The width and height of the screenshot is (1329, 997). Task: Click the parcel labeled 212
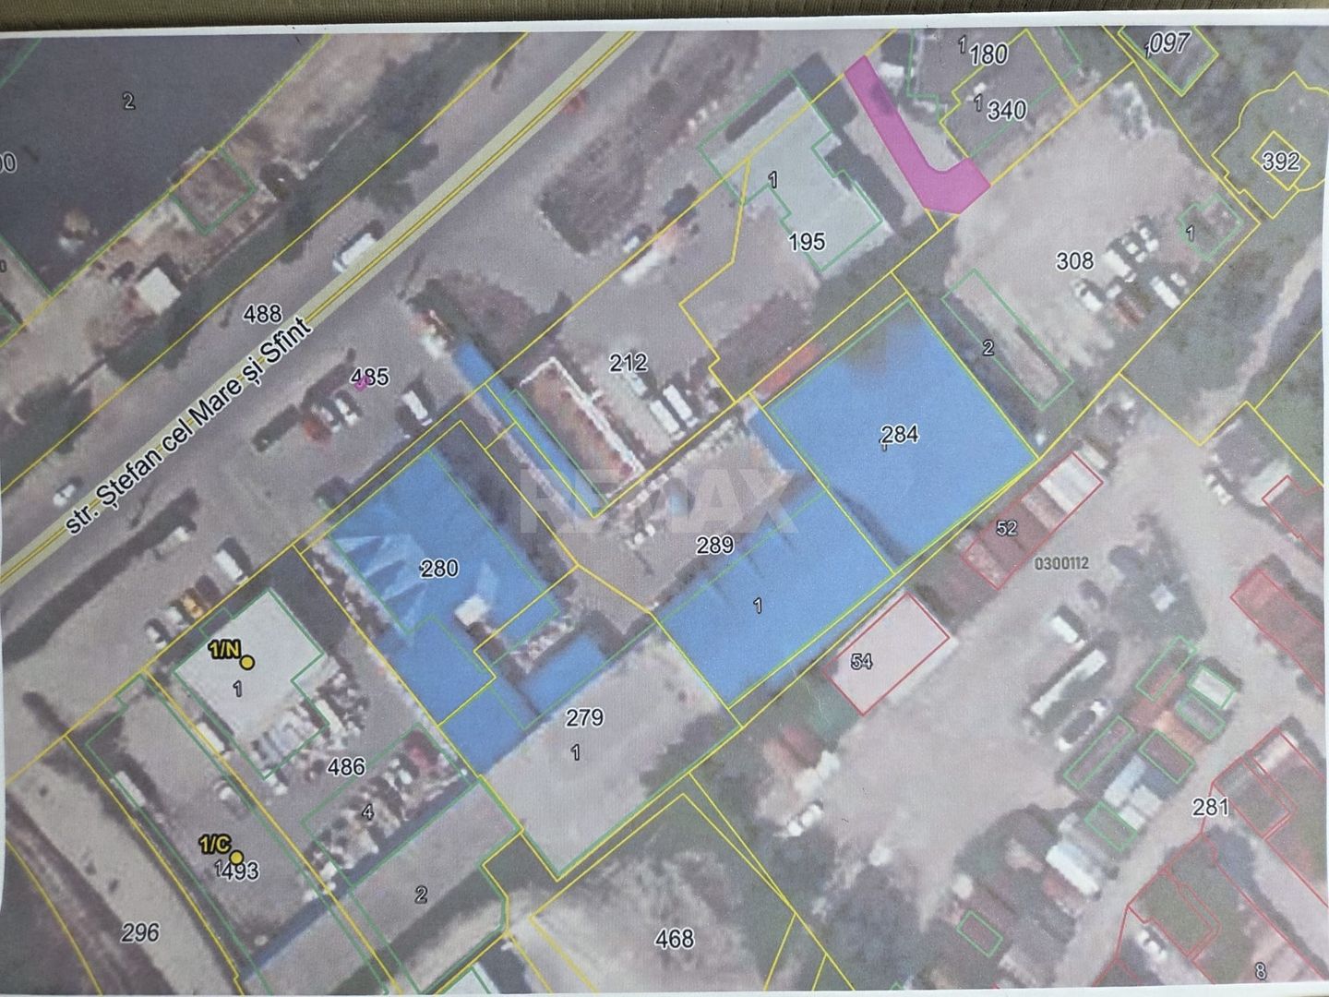629,363
